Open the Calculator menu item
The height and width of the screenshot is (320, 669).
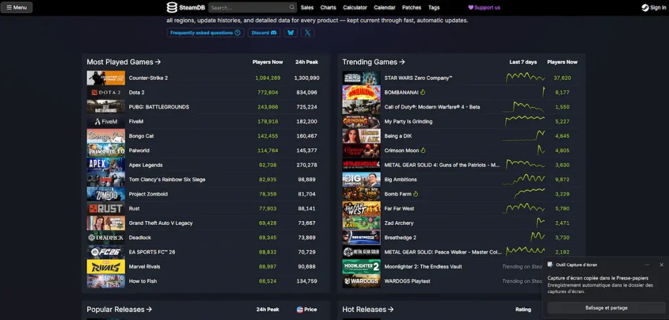click(355, 7)
